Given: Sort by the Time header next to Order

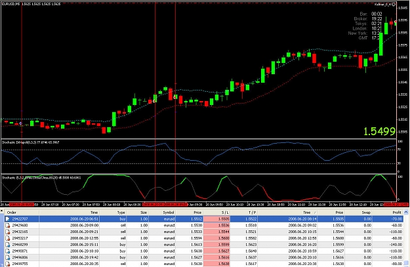Looking at the screenshot, I should [x=70, y=213].
